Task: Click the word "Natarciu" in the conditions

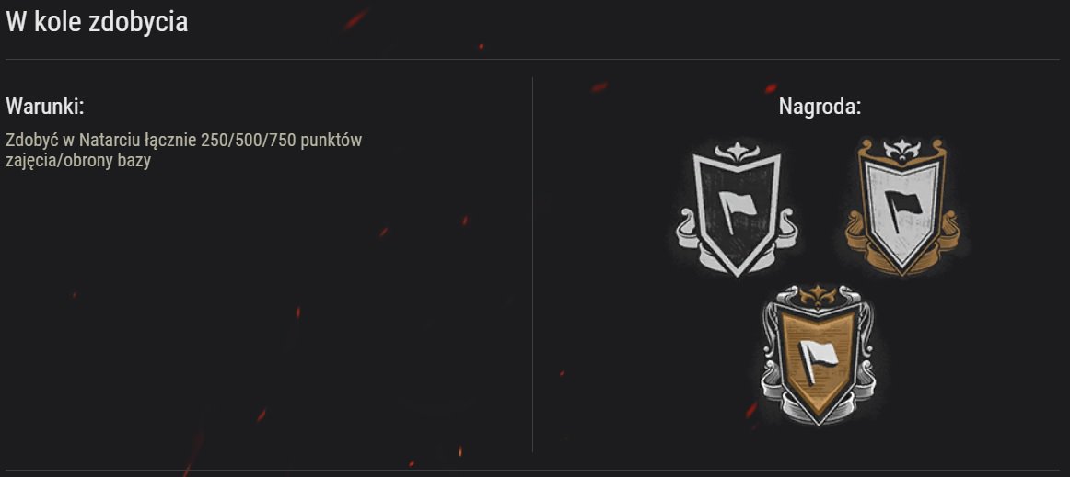Action: (107, 141)
